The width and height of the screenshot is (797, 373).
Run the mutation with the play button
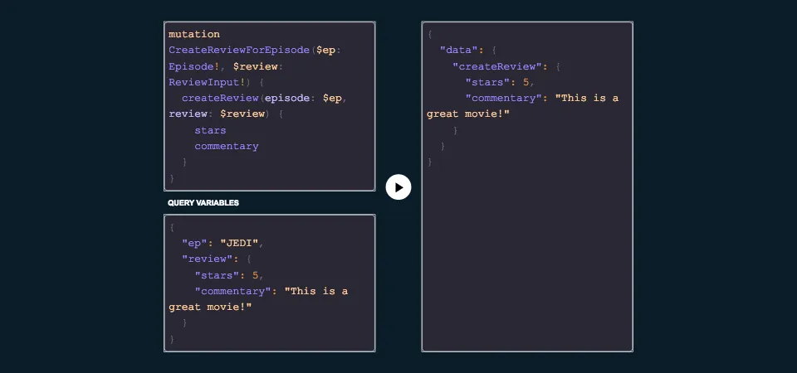tap(398, 187)
